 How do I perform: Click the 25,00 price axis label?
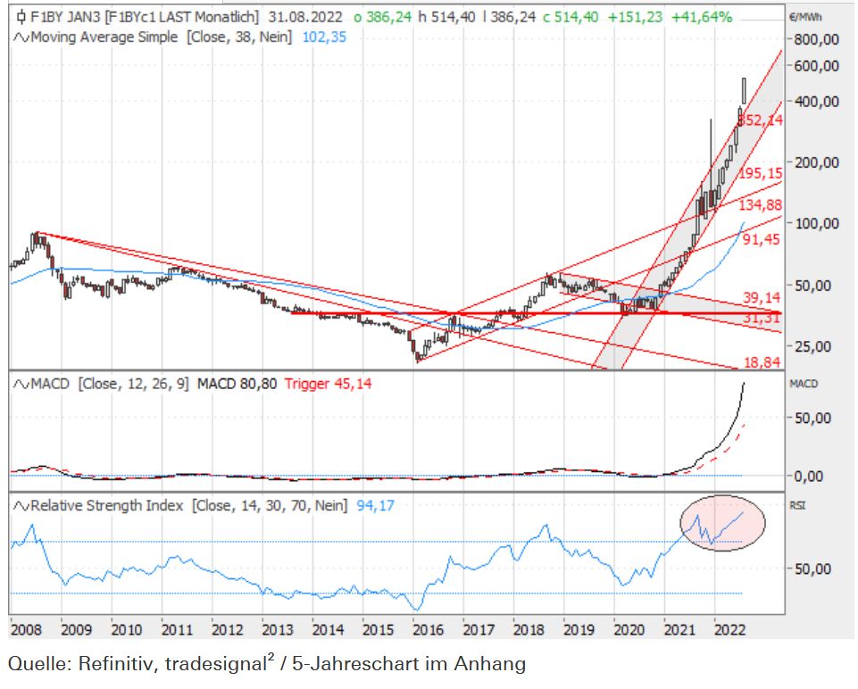point(812,346)
